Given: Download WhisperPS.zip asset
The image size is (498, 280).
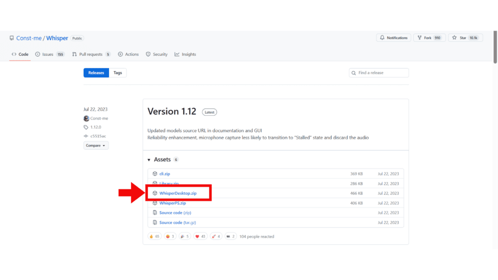Looking at the screenshot, I should pos(173,203).
